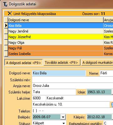Click the city field showing Kecskemét
The height and width of the screenshot is (125, 113).
coord(80,98)
